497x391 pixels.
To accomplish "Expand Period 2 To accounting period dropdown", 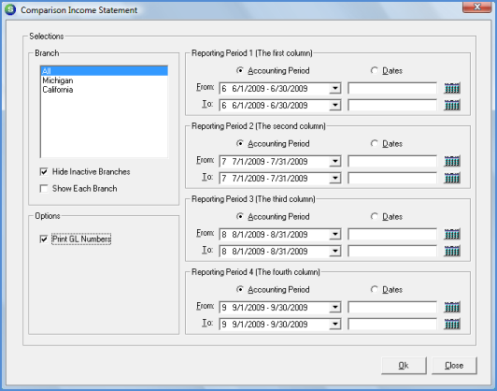I will tap(335, 178).
